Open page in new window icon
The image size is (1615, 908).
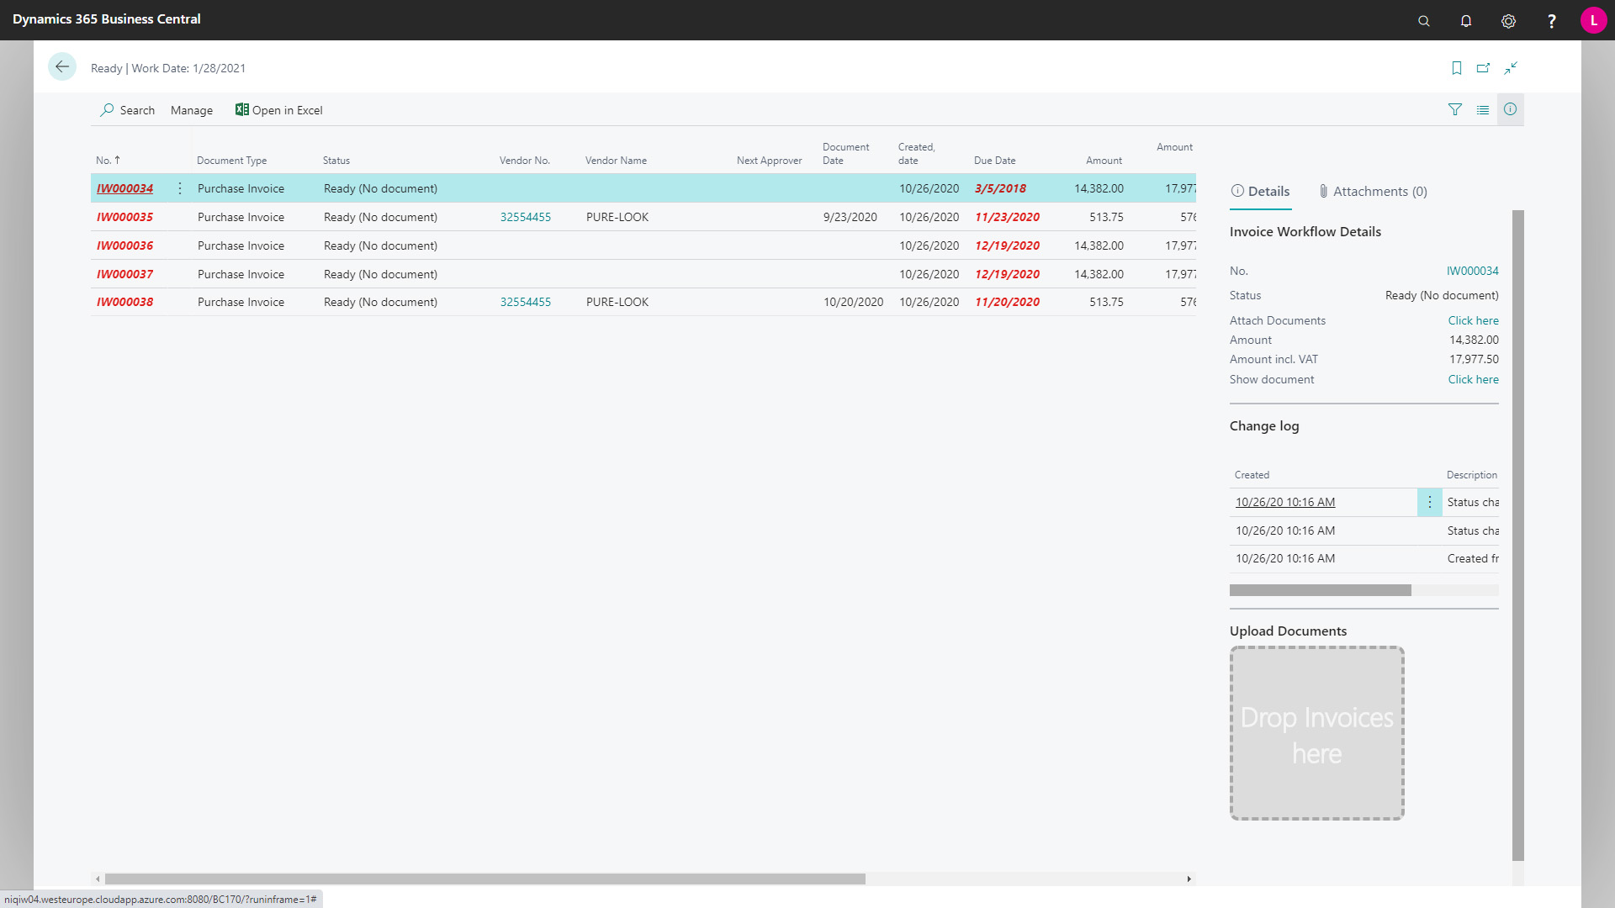pos(1483,68)
